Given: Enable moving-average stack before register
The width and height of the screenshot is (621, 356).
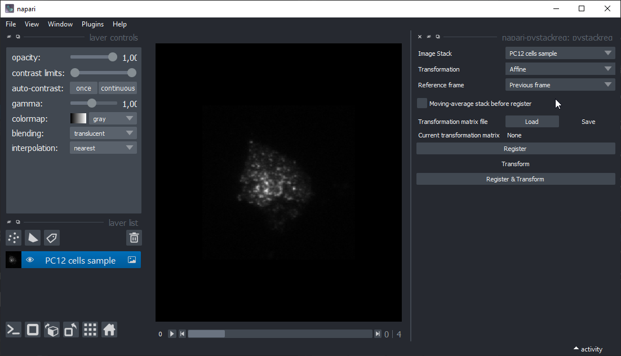Looking at the screenshot, I should coord(422,104).
